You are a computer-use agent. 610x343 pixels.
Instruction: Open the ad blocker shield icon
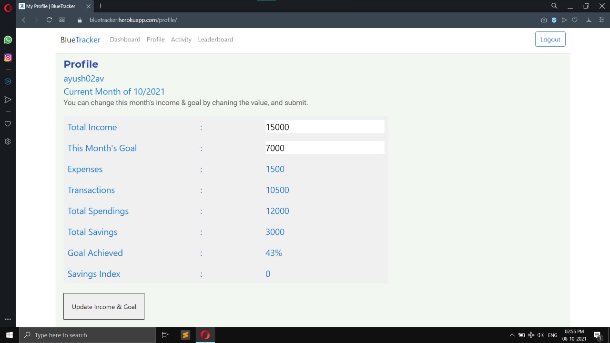pos(554,20)
